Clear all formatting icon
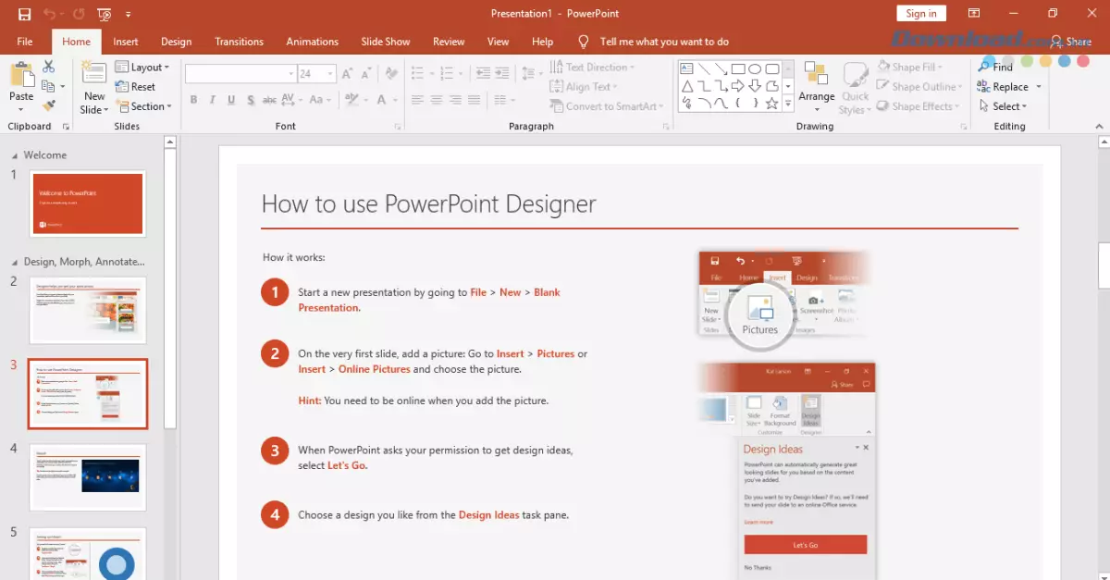Screen dimensions: 1110x580 pos(391,73)
